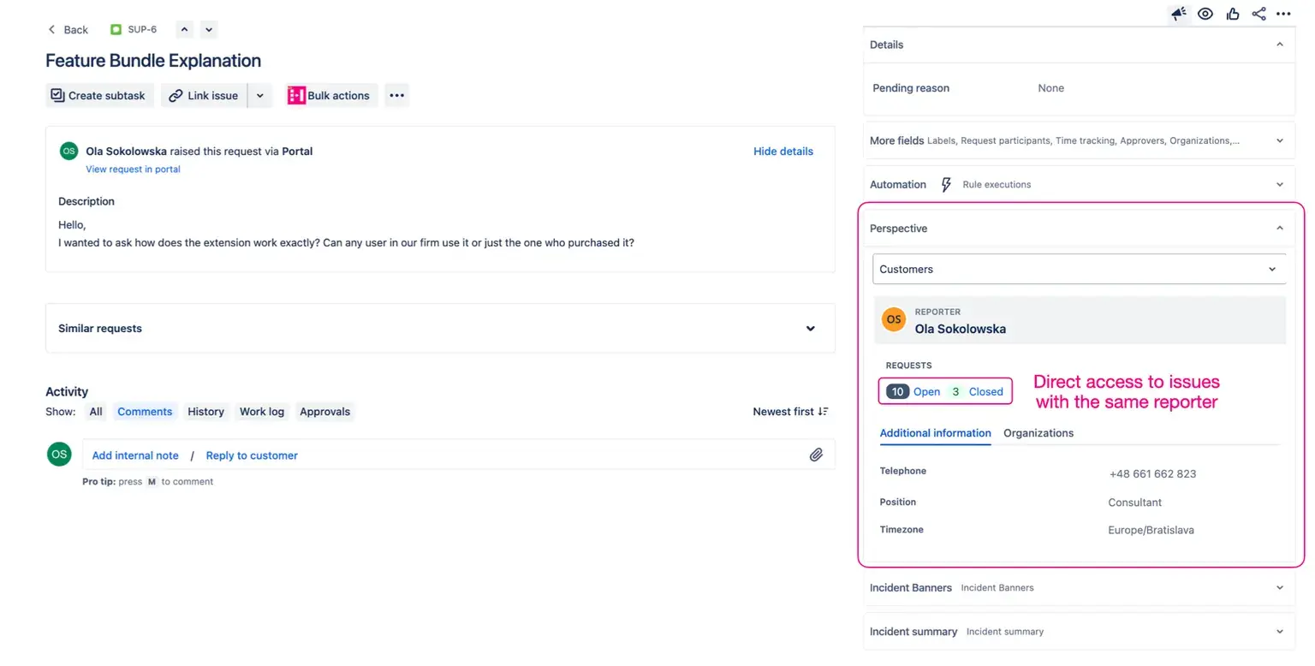The height and width of the screenshot is (666, 1315).
Task: Click the thumbs up vote icon
Action: tap(1232, 14)
